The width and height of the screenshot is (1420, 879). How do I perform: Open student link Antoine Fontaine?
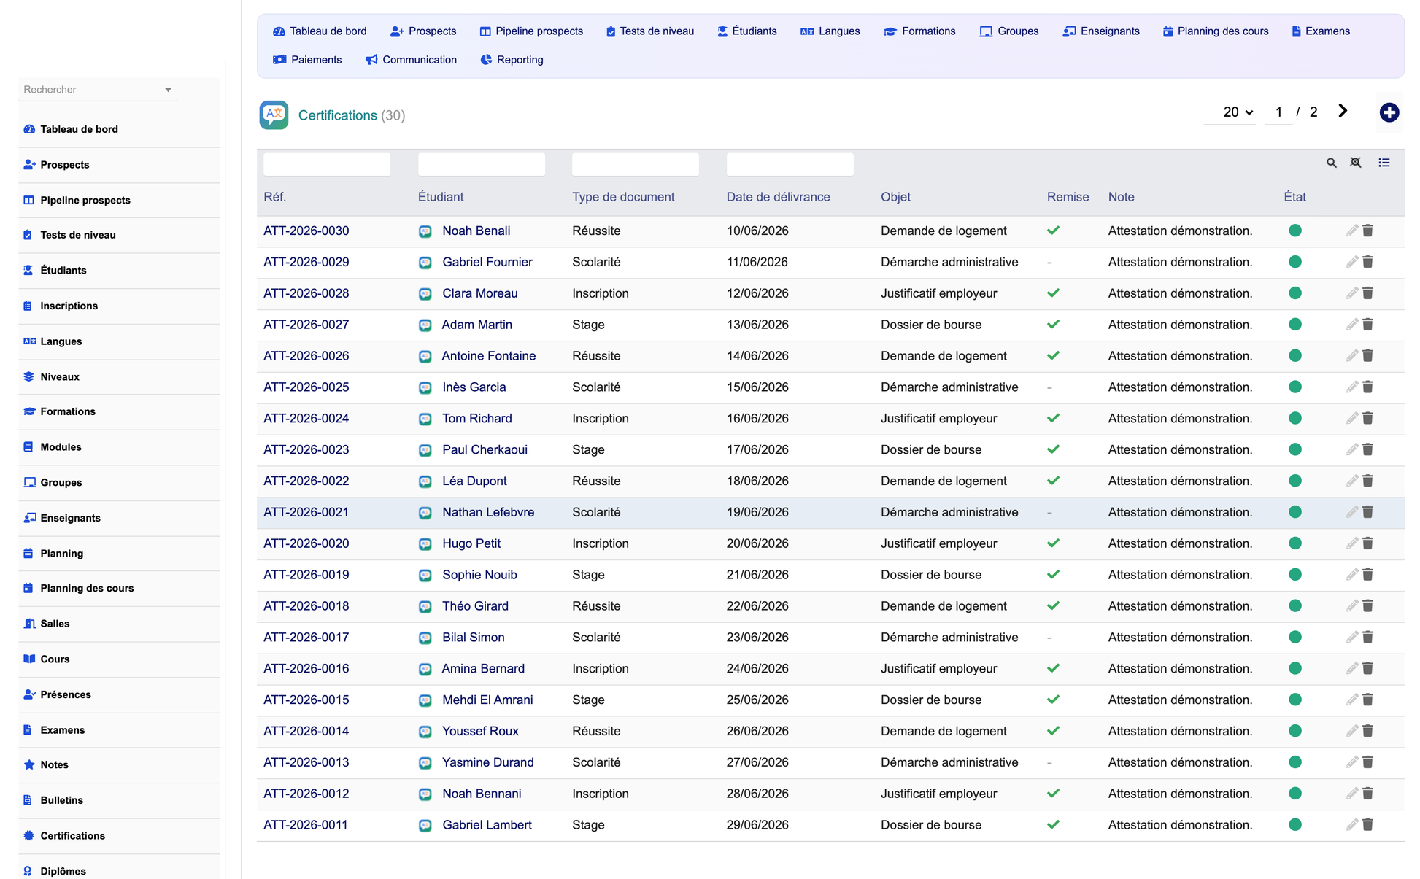[x=488, y=356]
